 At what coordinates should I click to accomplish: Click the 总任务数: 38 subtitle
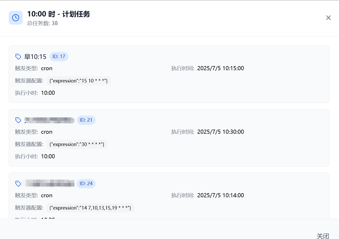point(42,23)
